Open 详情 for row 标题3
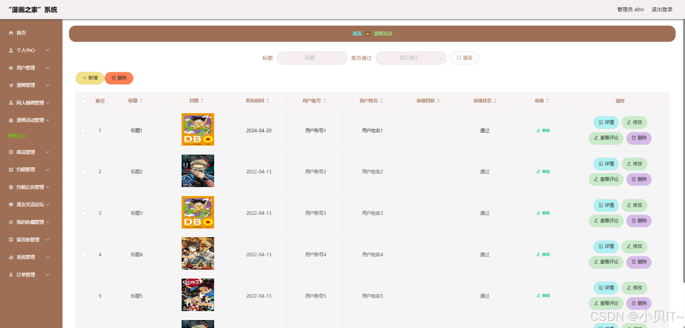The width and height of the screenshot is (685, 328). 606,205
